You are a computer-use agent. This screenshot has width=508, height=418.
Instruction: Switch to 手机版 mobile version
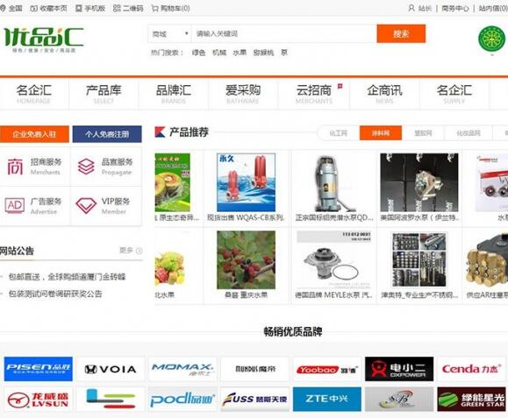(90, 8)
